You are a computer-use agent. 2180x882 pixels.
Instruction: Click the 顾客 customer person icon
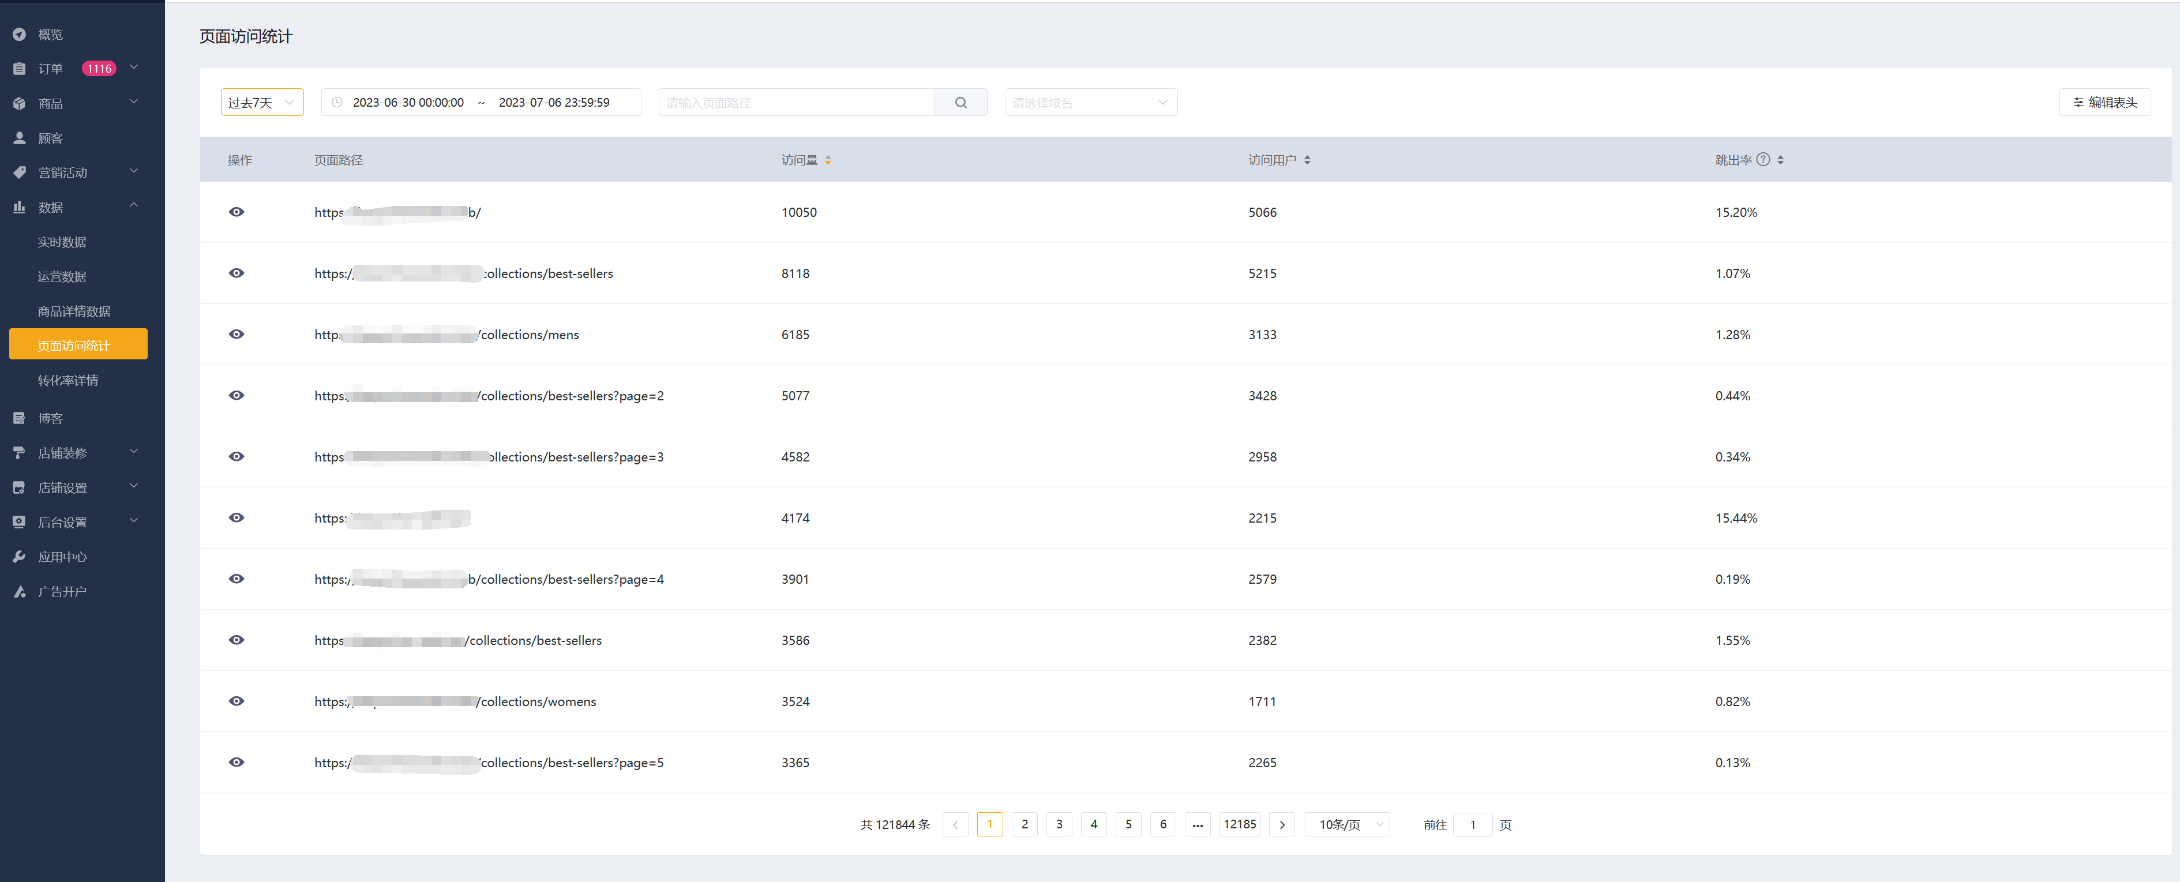(x=20, y=138)
